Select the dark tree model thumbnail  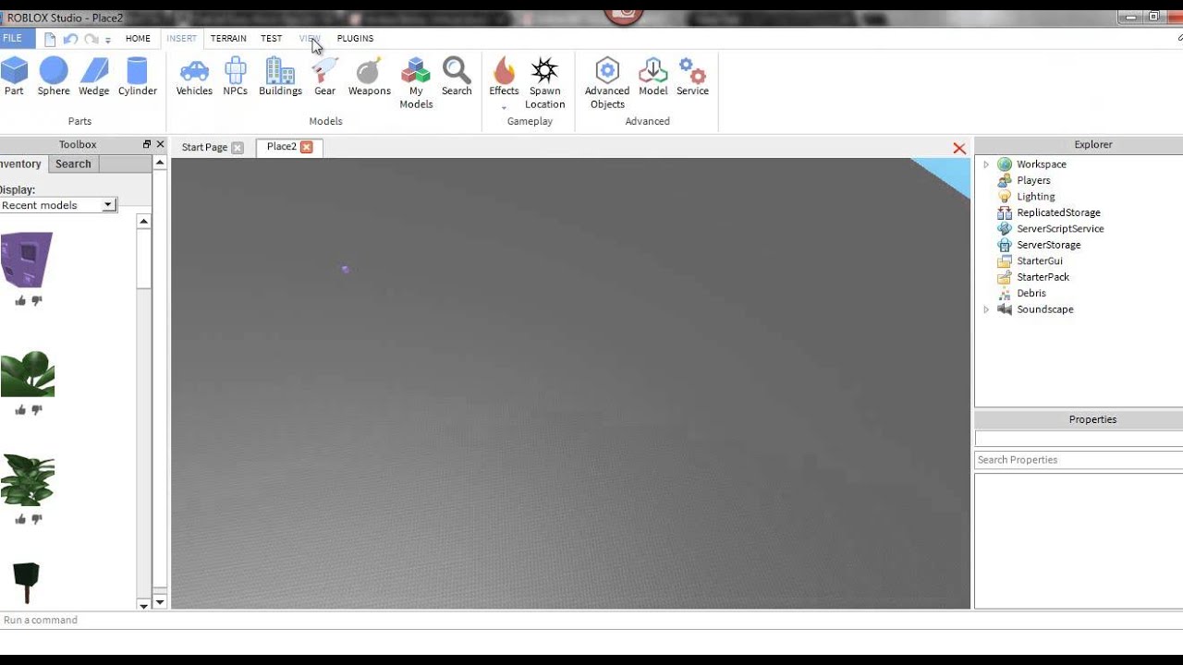point(28,583)
